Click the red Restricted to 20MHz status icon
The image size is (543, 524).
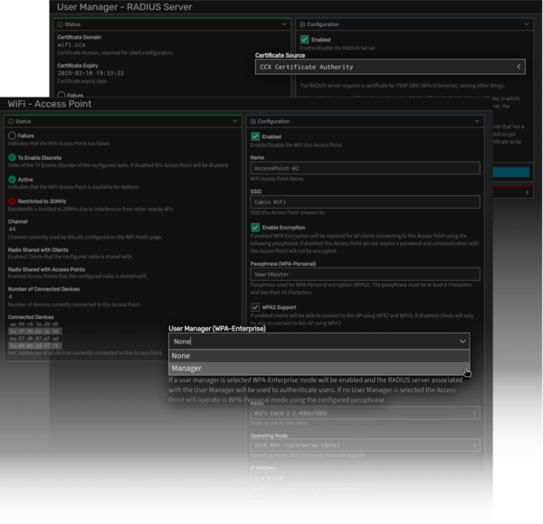coord(12,201)
